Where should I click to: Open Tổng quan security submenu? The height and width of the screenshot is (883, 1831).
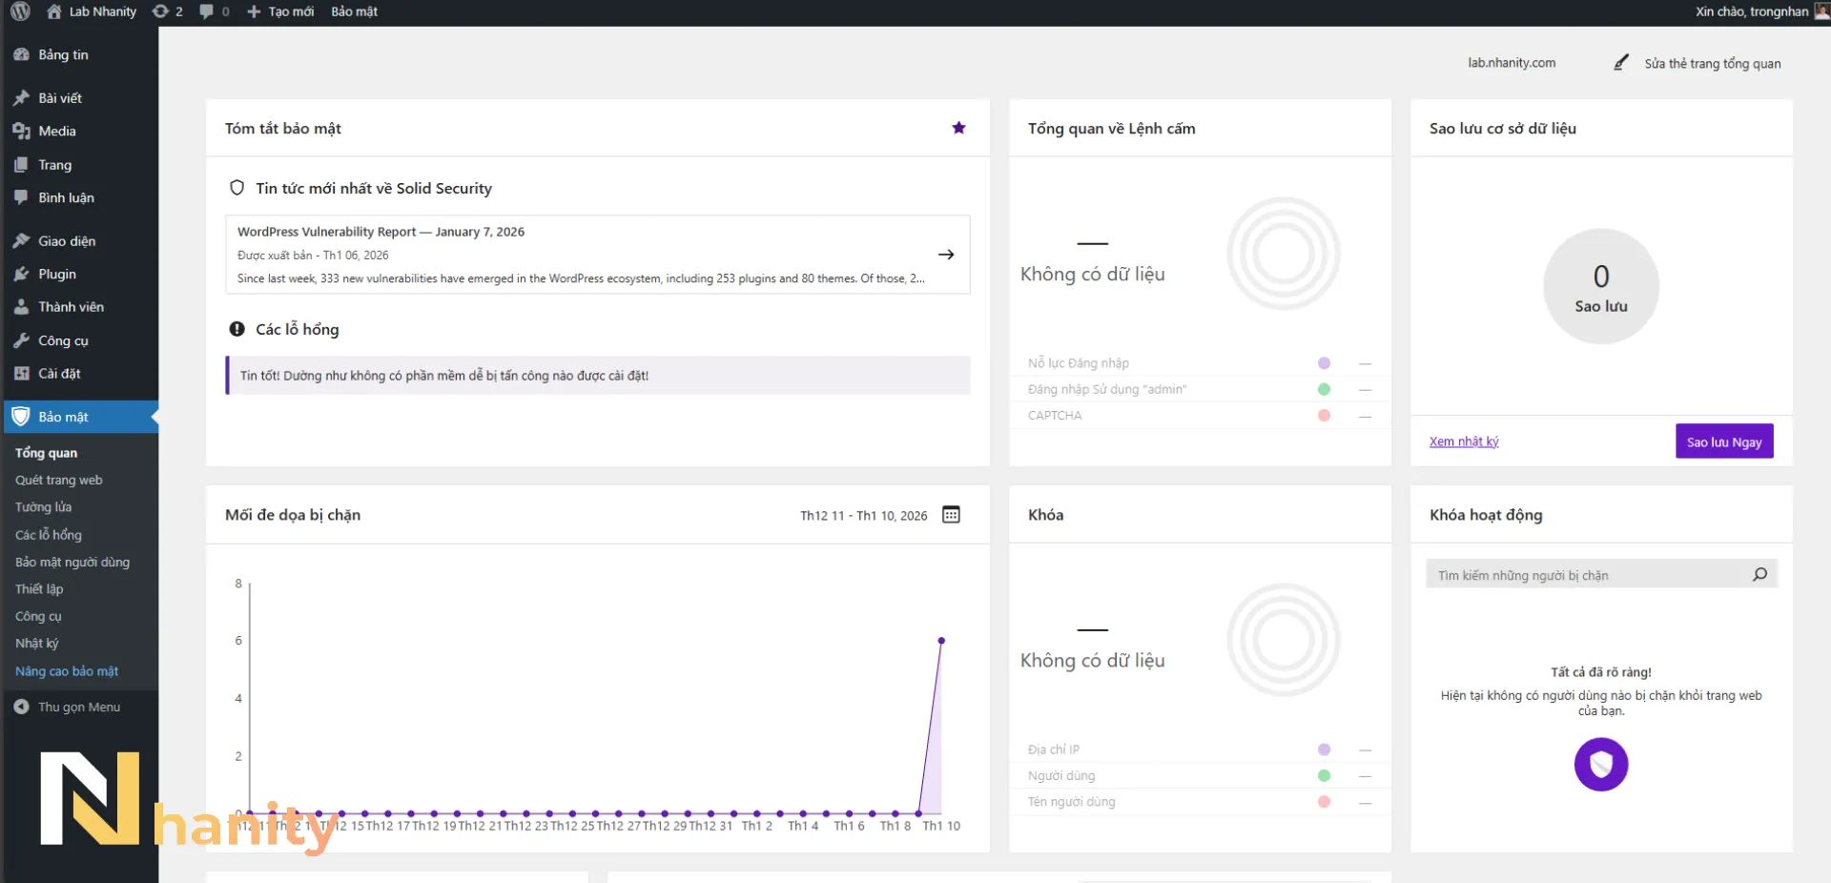pos(46,453)
